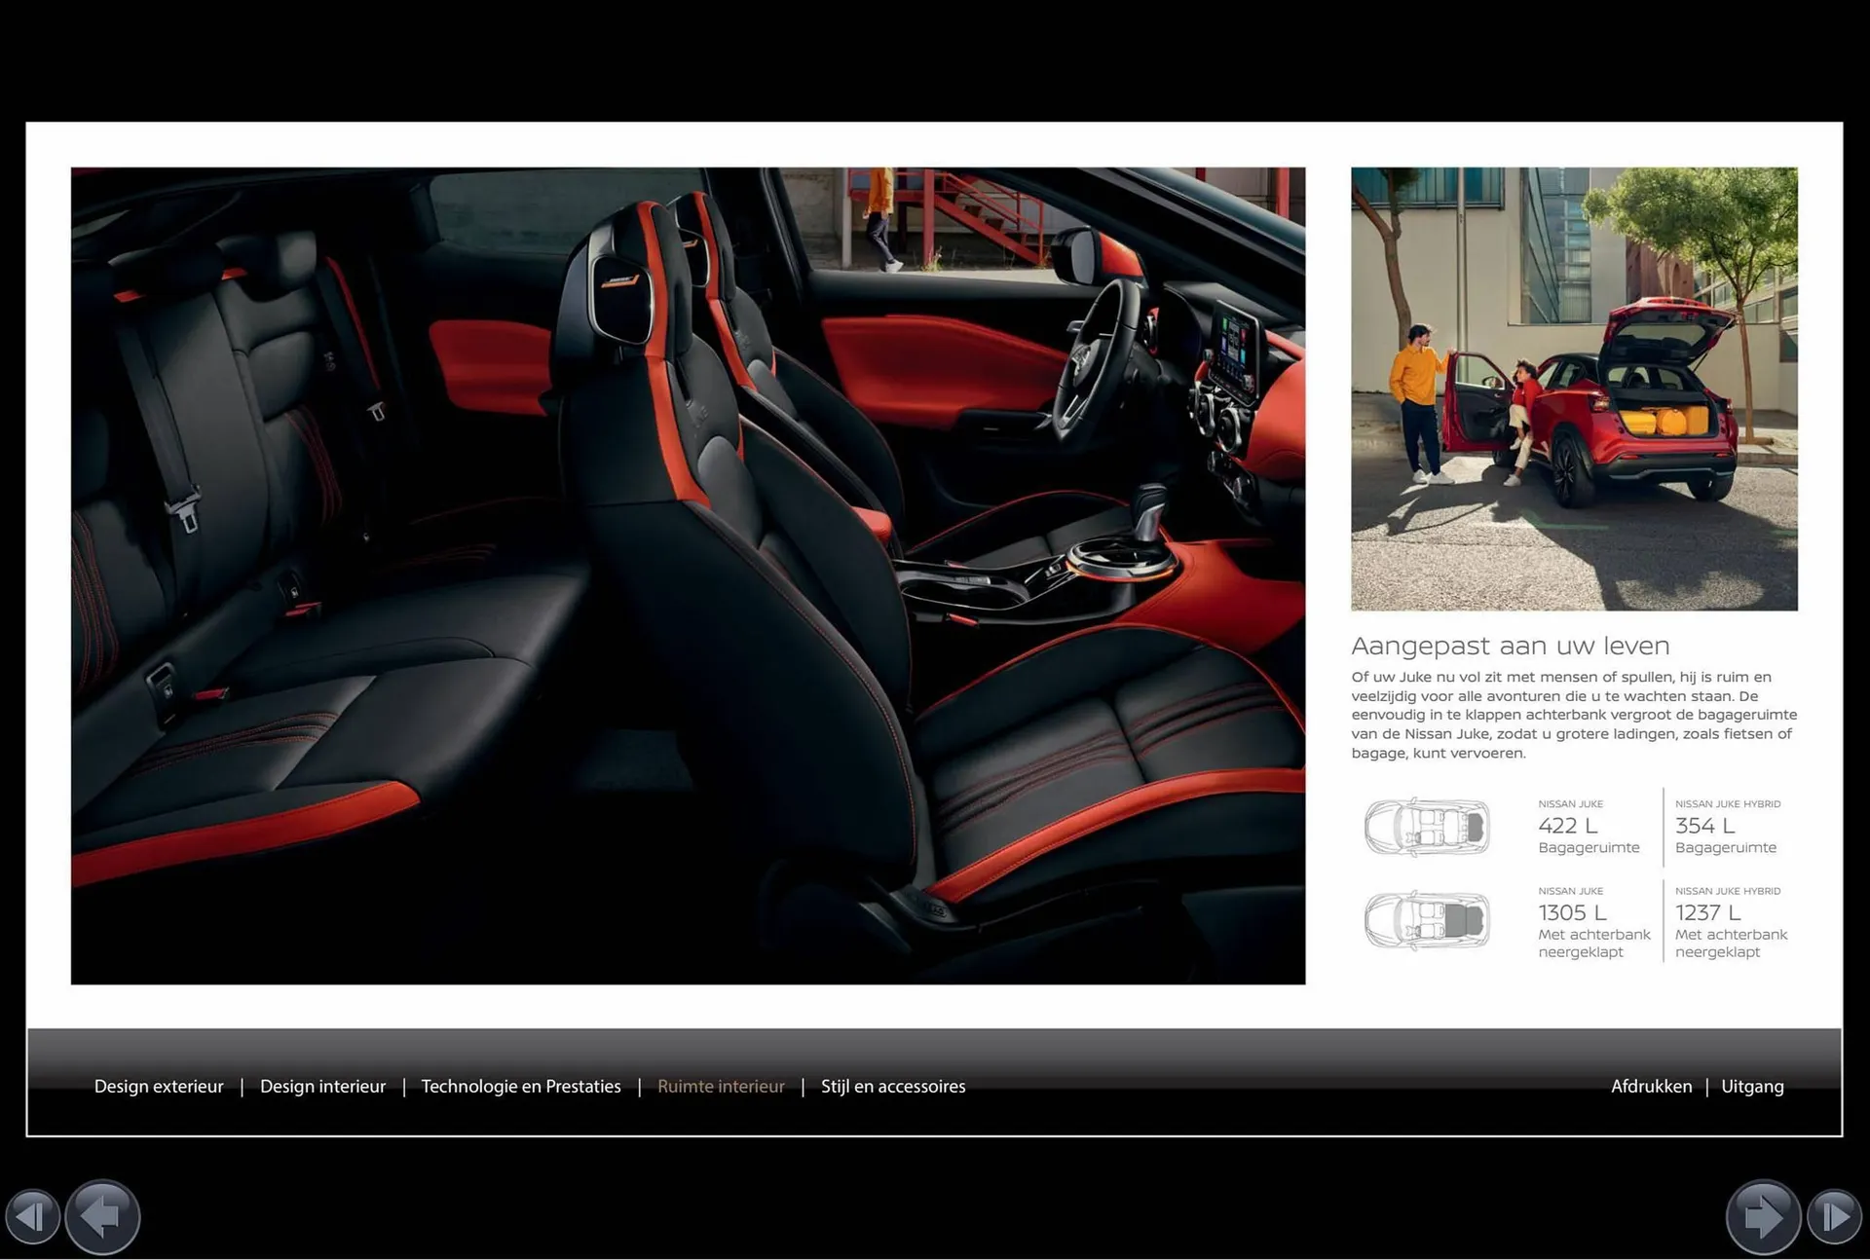The width and height of the screenshot is (1870, 1260).
Task: Jump to last page arrow button
Action: click(1834, 1217)
